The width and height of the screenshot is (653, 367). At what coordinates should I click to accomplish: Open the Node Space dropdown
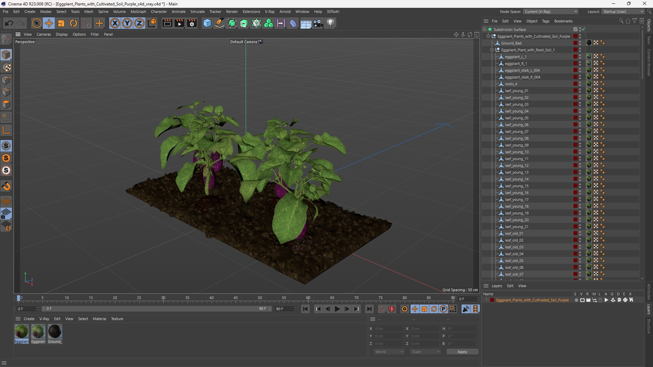(x=551, y=12)
